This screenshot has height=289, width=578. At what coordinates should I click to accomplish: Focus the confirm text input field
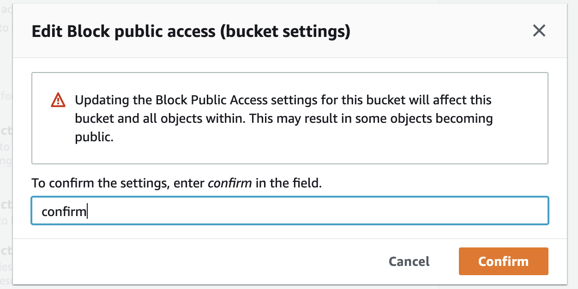289,211
